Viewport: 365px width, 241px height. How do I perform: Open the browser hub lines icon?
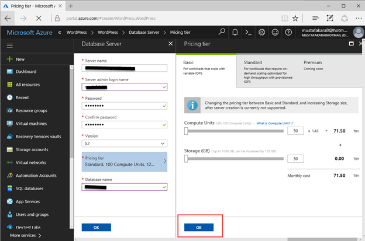pyautogui.click(x=315, y=18)
